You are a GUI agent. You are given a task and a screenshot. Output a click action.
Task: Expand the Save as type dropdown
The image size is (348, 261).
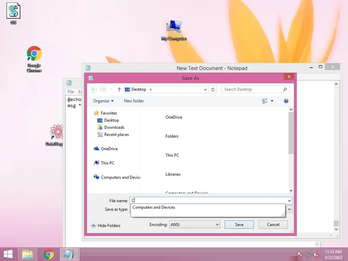pos(289,209)
